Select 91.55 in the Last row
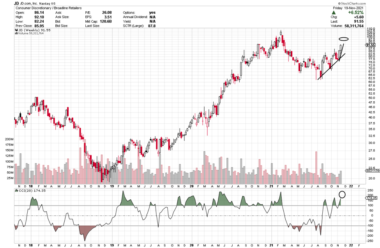This screenshot has width=380, height=248. coord(359,21)
